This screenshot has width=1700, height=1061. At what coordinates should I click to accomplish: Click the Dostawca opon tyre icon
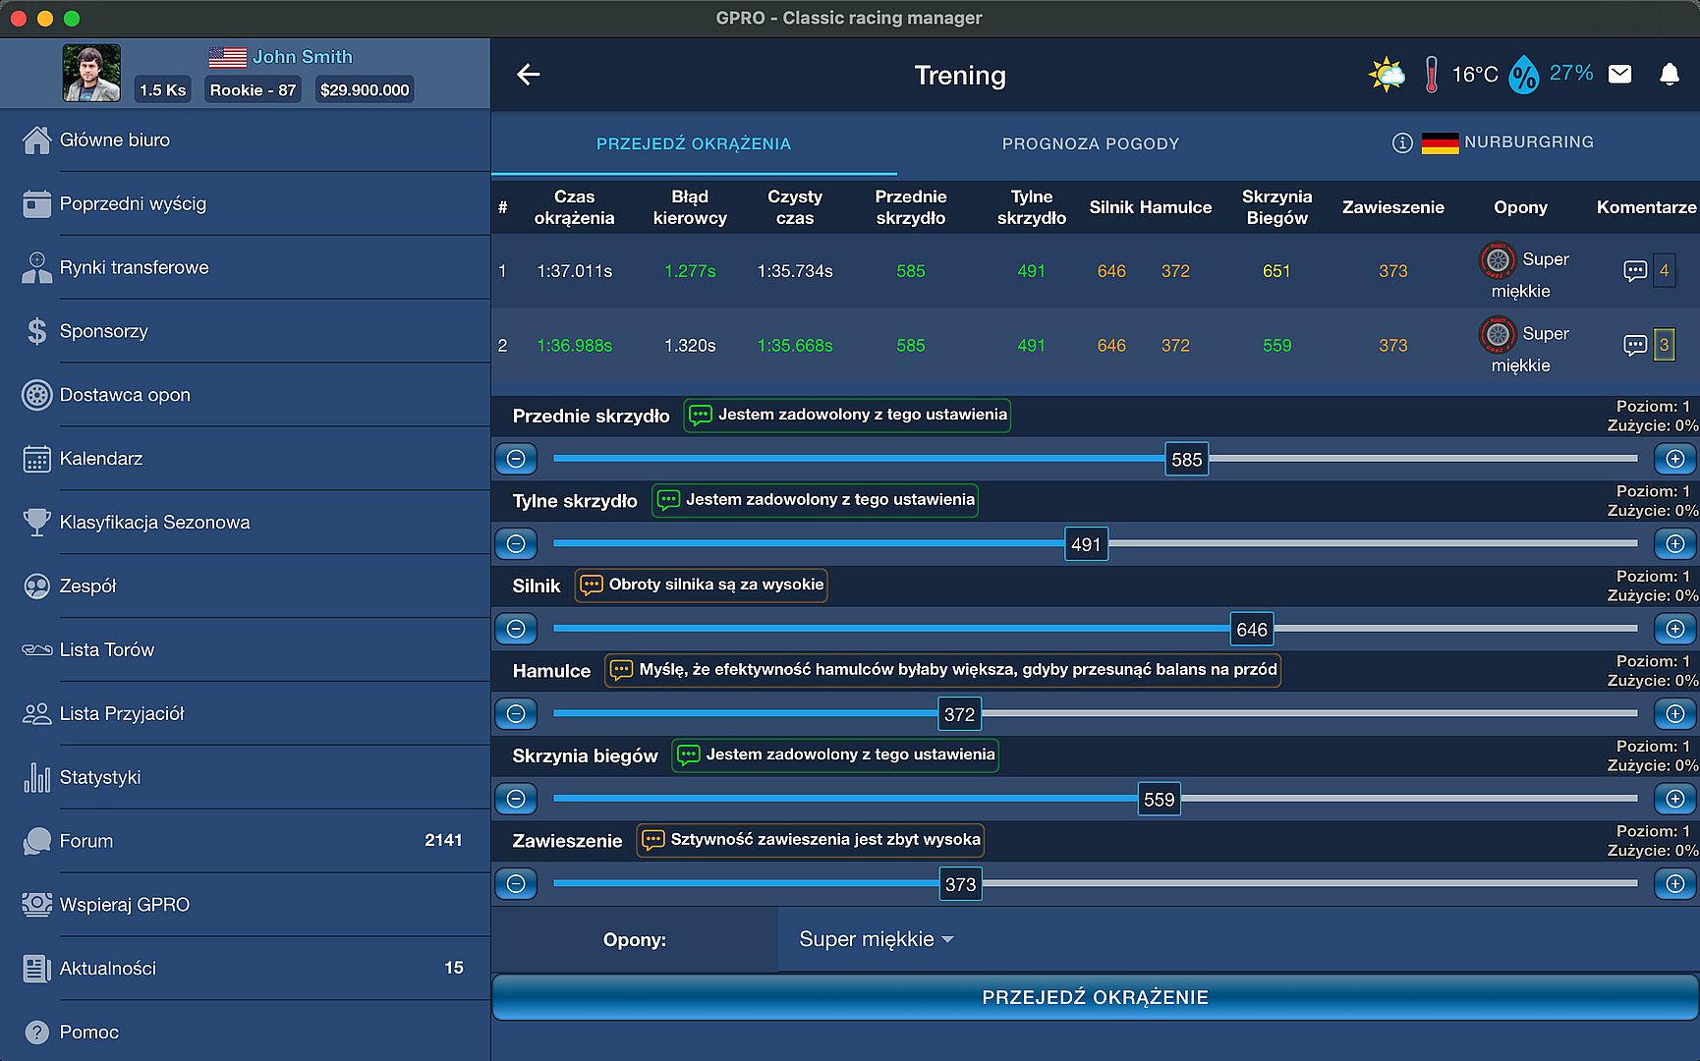[36, 395]
